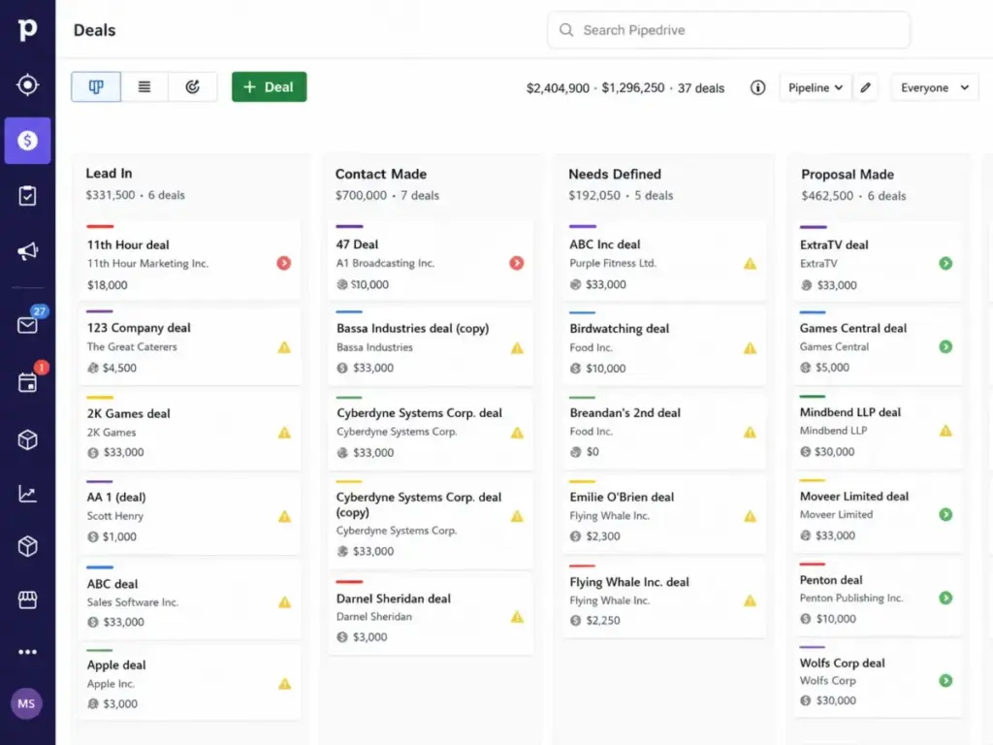This screenshot has width=993, height=745.
Task: Open the Pipeline dropdown
Action: tap(815, 87)
